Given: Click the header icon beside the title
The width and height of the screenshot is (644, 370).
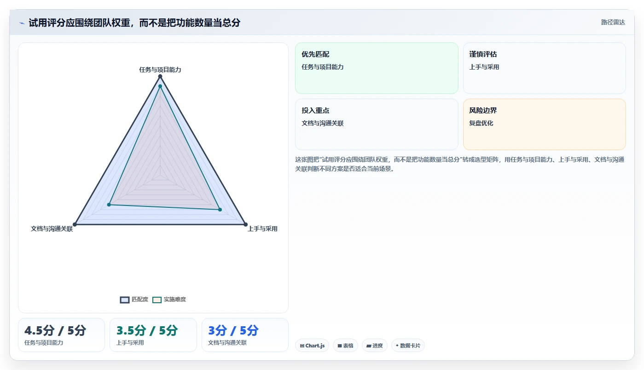Looking at the screenshot, I should pyautogui.click(x=22, y=23).
